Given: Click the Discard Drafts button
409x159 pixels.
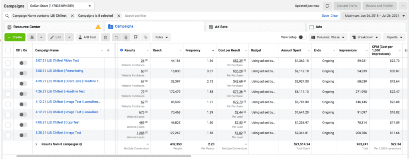Looking at the screenshot, I should click(x=347, y=6).
